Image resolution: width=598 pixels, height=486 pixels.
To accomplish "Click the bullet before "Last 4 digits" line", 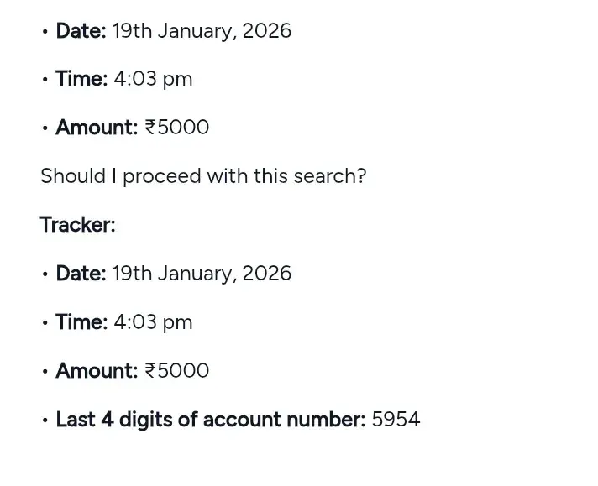I will tap(45, 421).
